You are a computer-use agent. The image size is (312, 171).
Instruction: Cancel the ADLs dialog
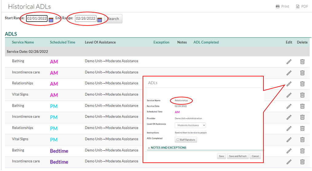click(x=255, y=156)
